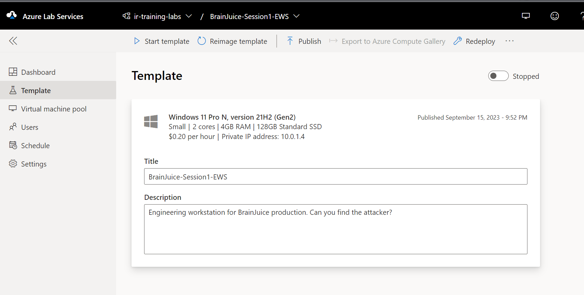Open the Dashboard page
584x295 pixels.
coord(38,72)
